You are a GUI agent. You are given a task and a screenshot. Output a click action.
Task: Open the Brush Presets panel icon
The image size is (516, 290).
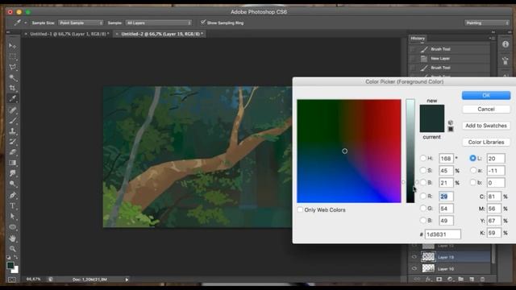[506, 61]
